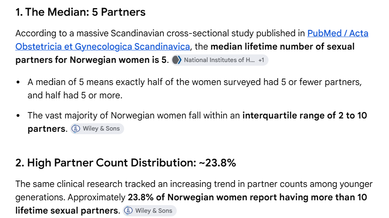Expand the +1 additional sources indicator

261,60
